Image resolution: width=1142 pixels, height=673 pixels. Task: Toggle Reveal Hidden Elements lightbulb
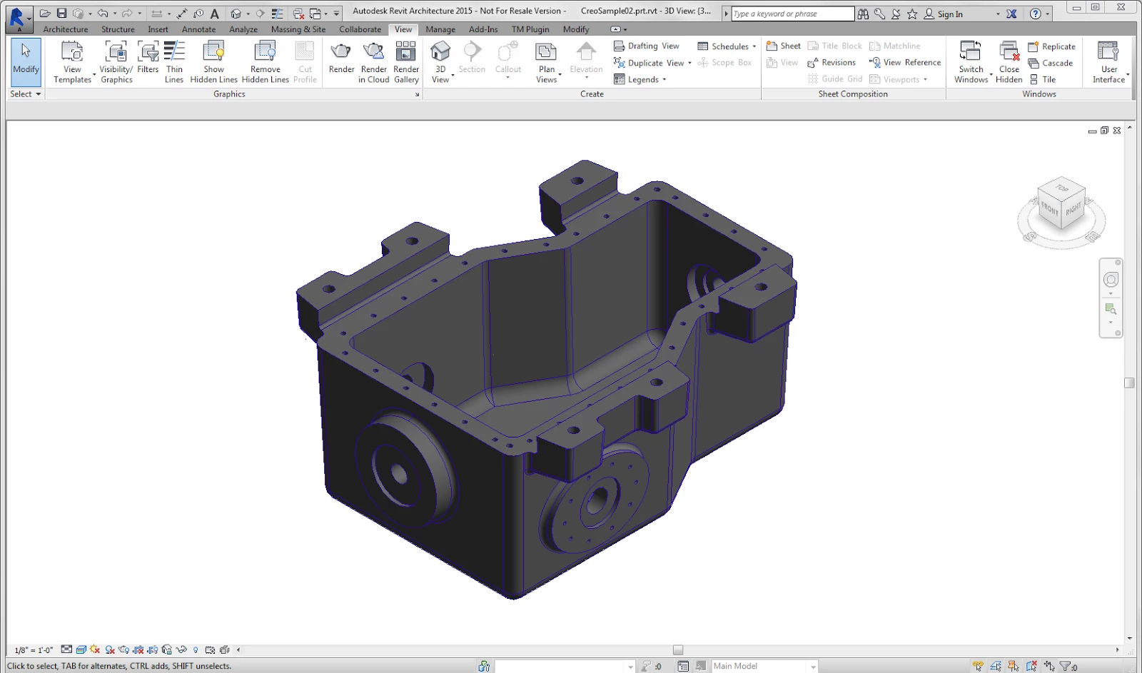point(196,649)
